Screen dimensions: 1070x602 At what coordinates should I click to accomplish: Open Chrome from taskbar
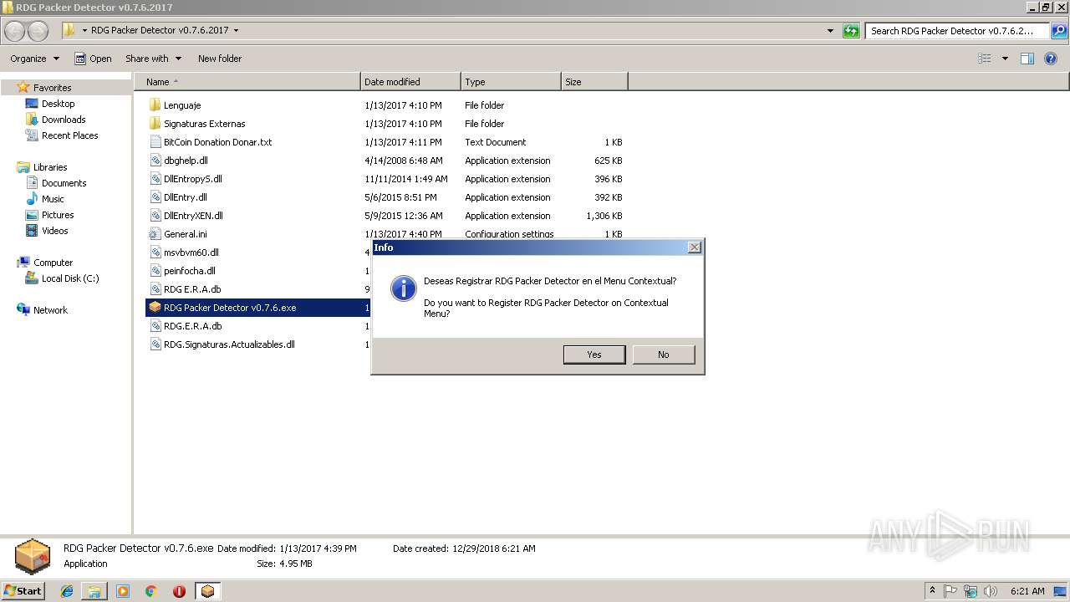[151, 591]
